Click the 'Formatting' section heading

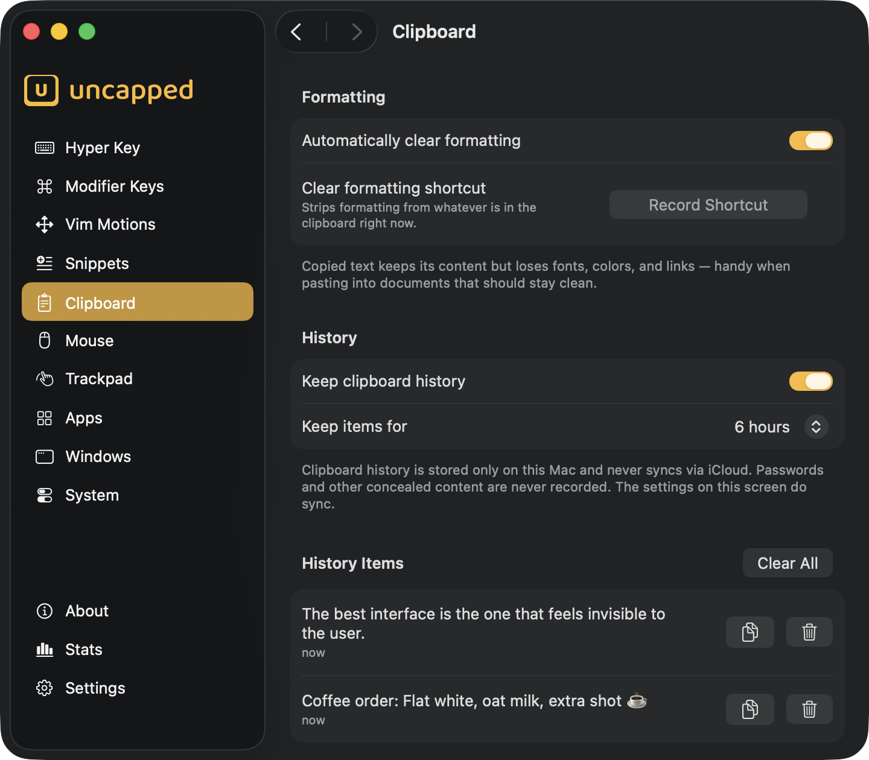(x=343, y=97)
